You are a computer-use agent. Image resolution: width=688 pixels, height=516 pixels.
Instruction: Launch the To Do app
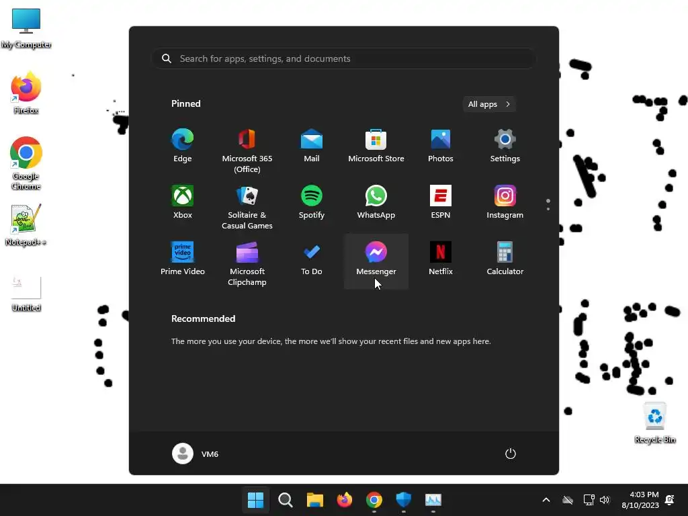[x=312, y=259]
